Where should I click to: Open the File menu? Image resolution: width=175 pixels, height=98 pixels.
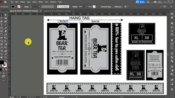click(x=12, y=2)
